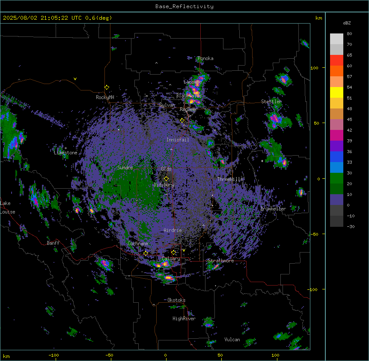This screenshot has width=369, height=361.
Task: Click the Lake Louise label
Action: click(7, 208)
